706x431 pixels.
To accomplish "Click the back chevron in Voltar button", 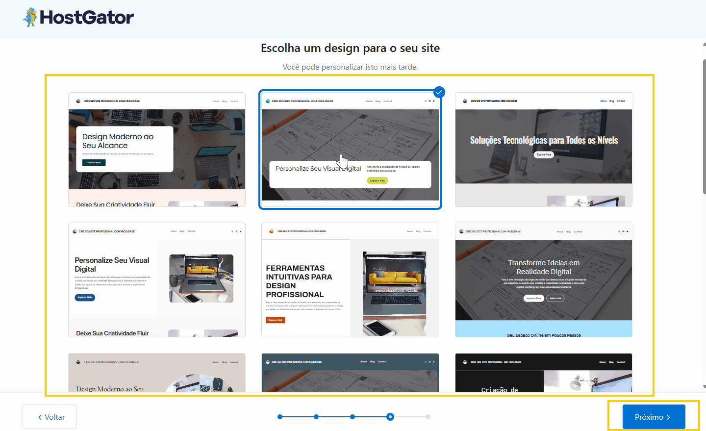I will [40, 417].
